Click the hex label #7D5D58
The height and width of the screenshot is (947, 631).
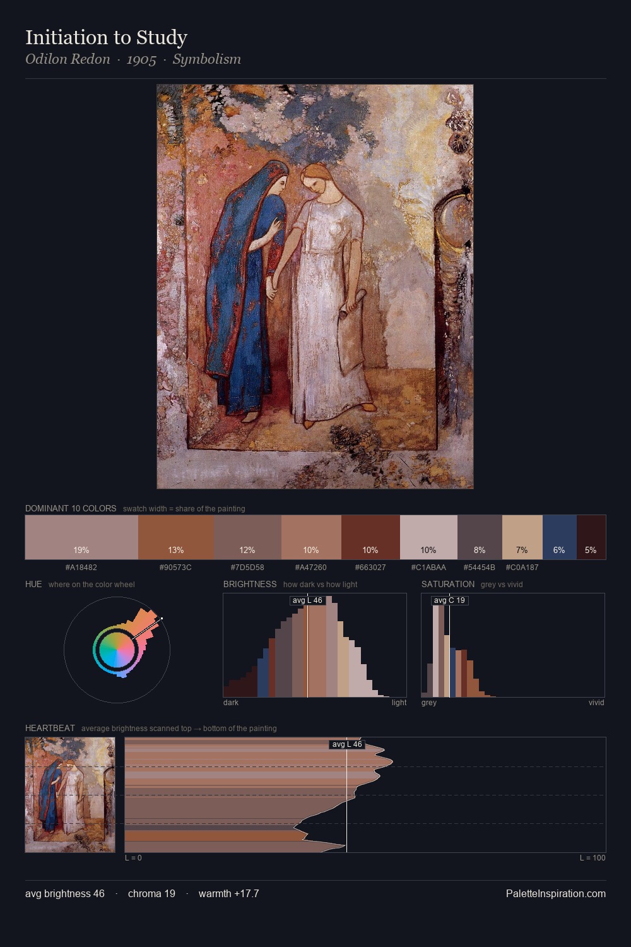[247, 568]
